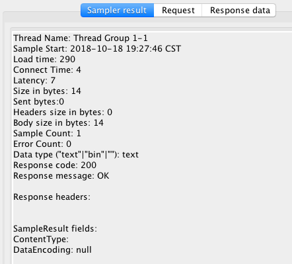Click the DataEncoding: null line
This screenshot has width=292, height=264.
coord(52,250)
